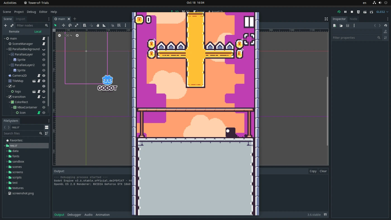Activate the Move Mode tool

point(63,25)
